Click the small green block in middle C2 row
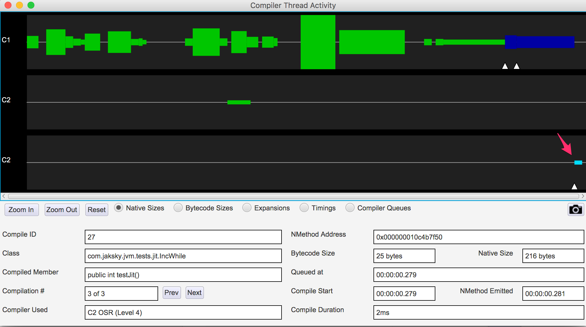 point(239,102)
